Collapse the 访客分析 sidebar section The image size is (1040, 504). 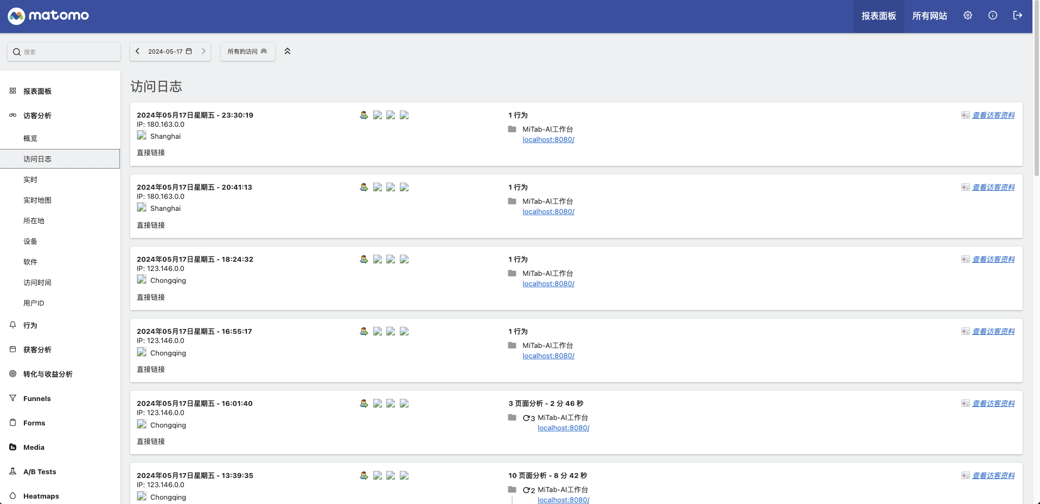click(x=37, y=115)
